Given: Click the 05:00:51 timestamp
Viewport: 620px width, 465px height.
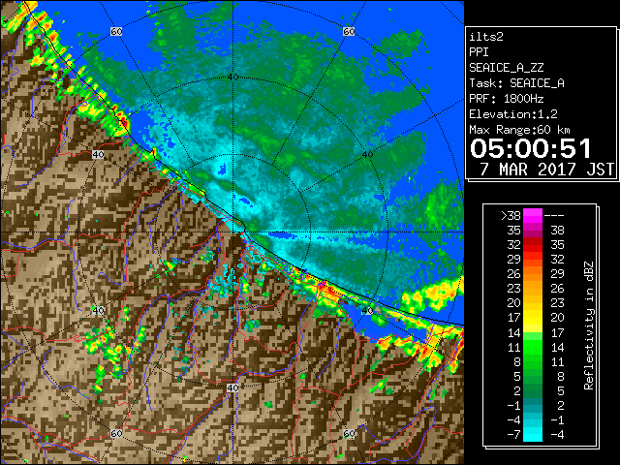Looking at the screenshot, I should click(x=530, y=148).
